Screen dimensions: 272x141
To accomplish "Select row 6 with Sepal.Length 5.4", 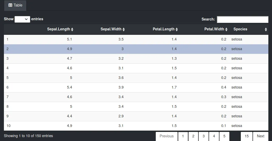I will [136, 88].
